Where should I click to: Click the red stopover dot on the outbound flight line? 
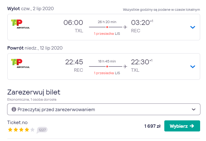[107, 27]
